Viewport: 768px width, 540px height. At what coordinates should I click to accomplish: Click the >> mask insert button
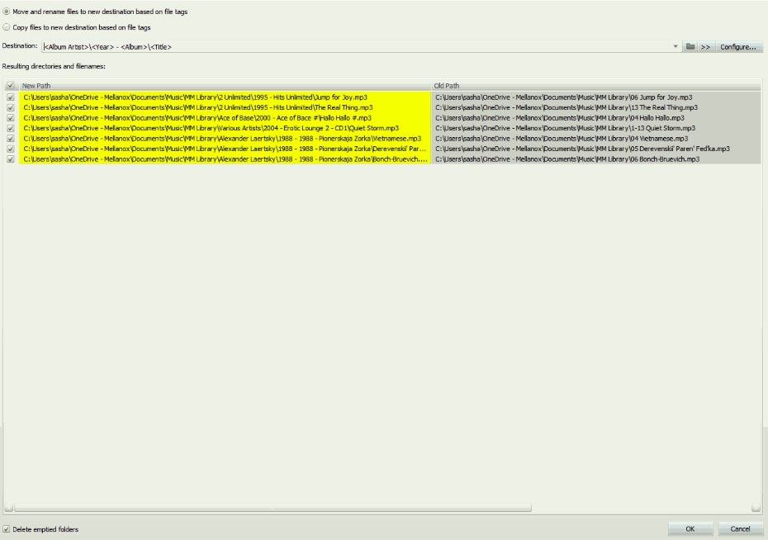point(705,47)
